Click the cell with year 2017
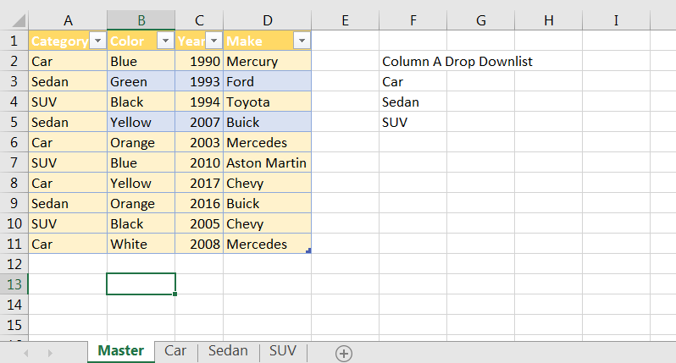 [x=199, y=183]
